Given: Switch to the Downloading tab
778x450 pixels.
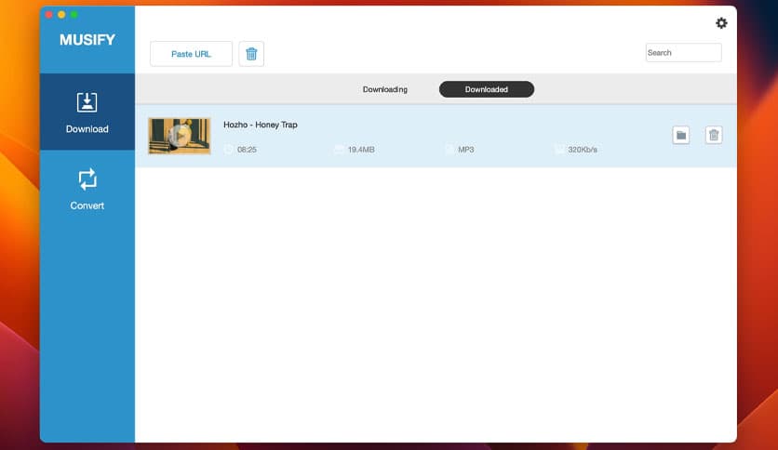Looking at the screenshot, I should point(384,89).
